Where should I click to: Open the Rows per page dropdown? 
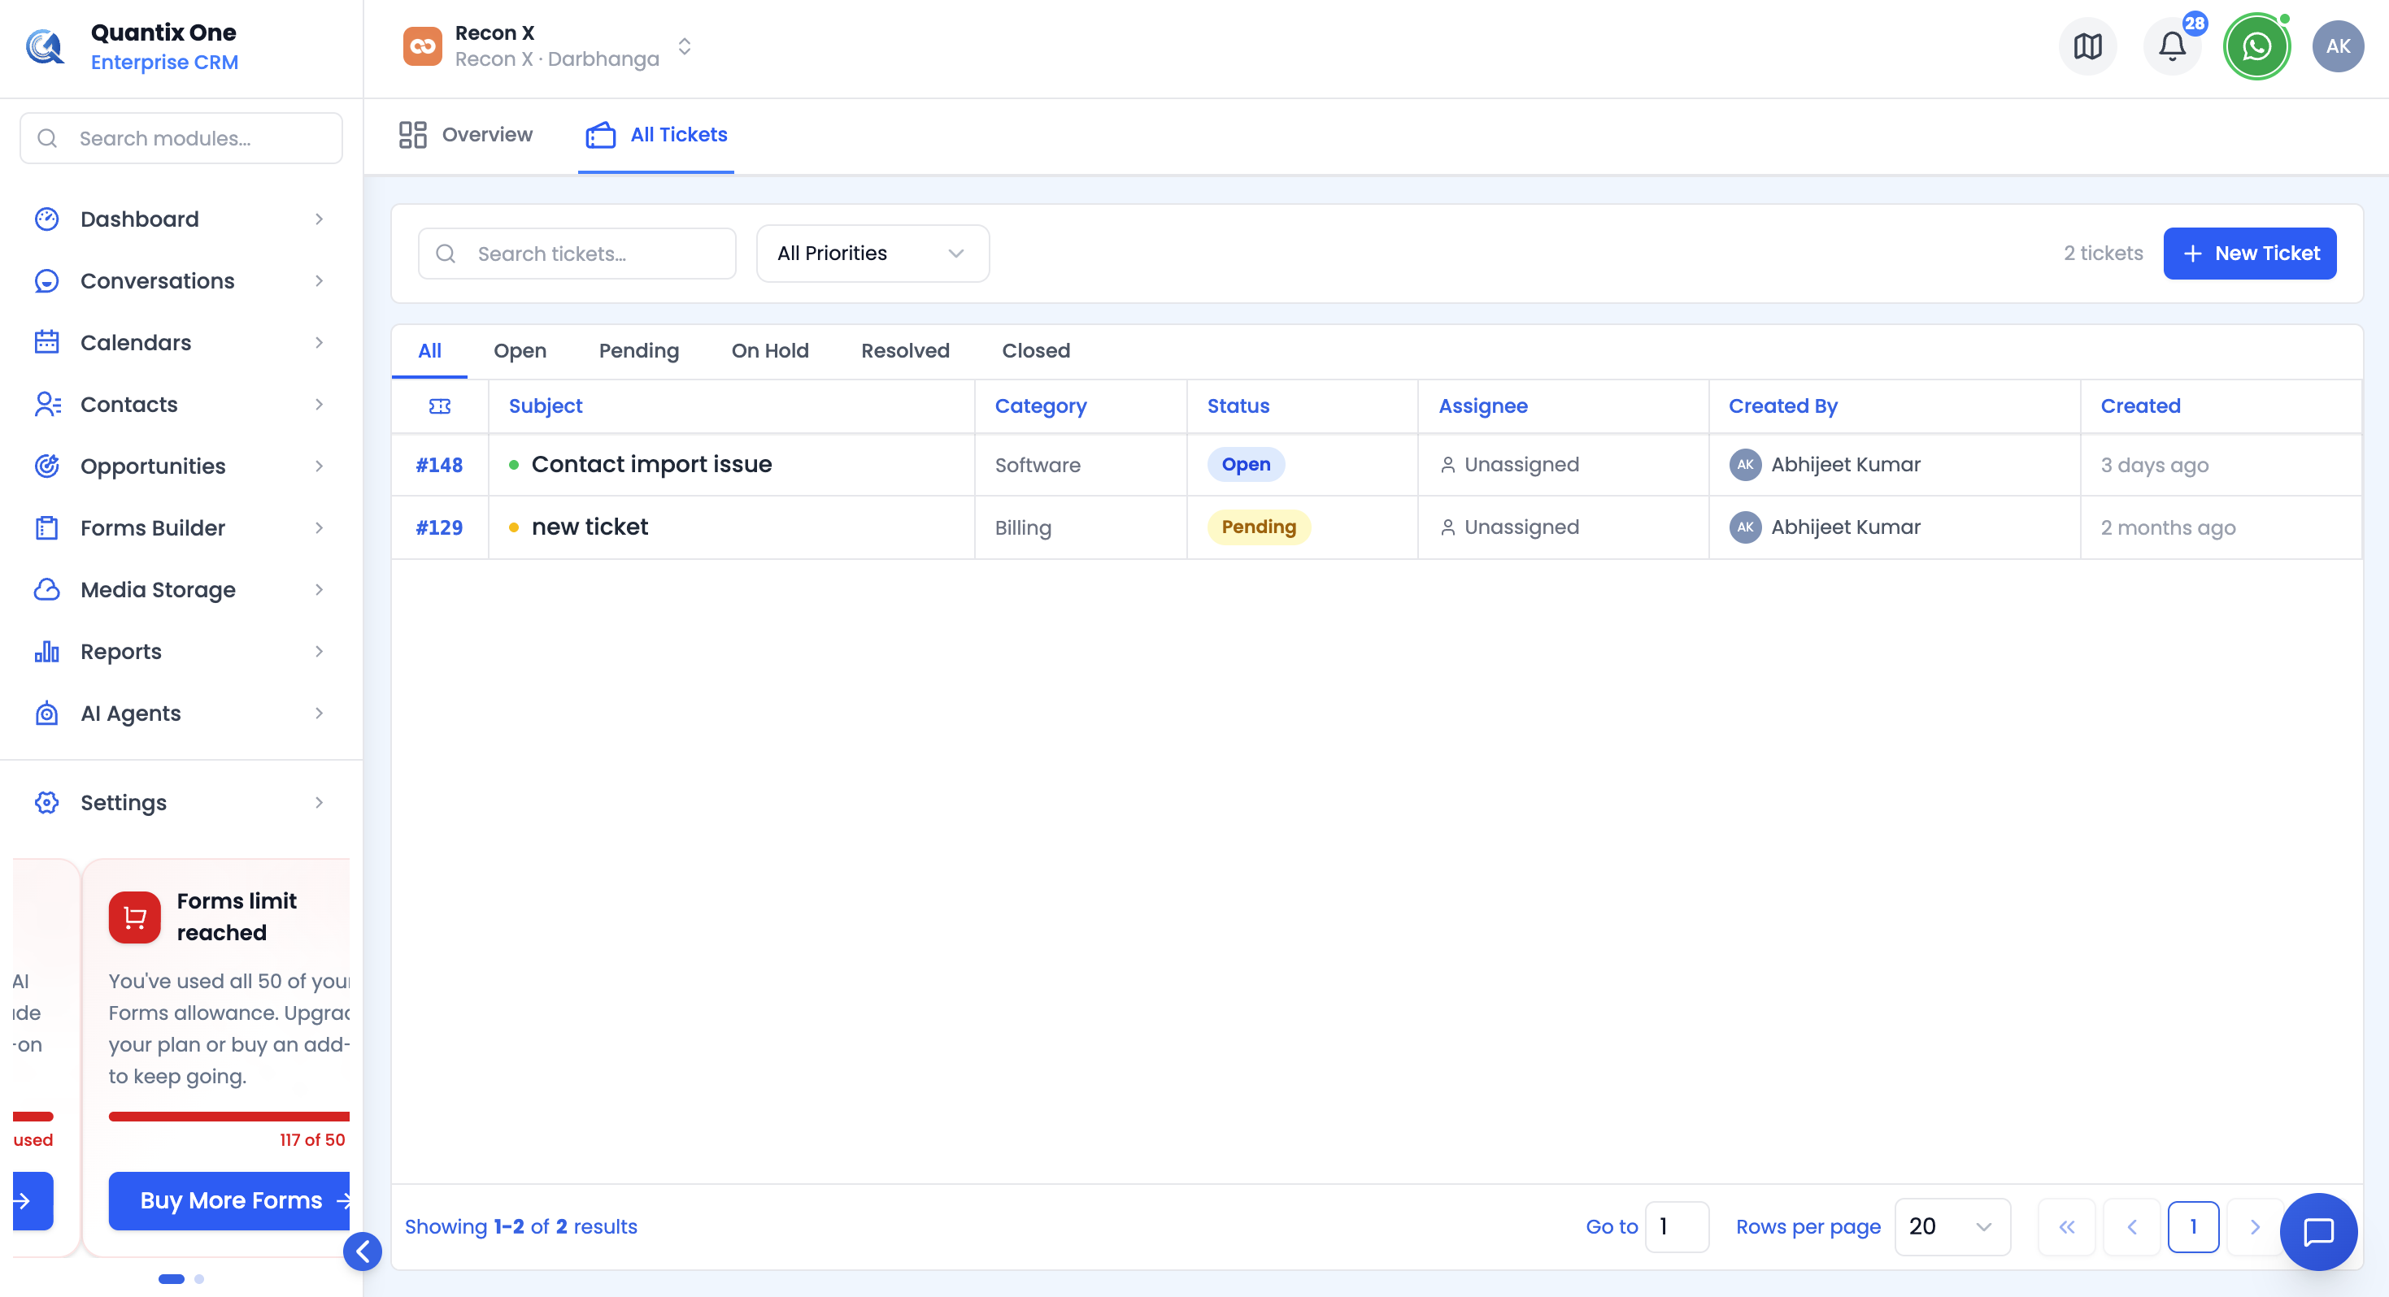point(1952,1226)
